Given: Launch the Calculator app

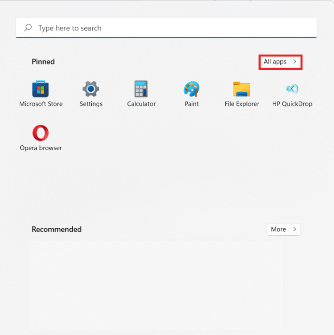Looking at the screenshot, I should 141,94.
